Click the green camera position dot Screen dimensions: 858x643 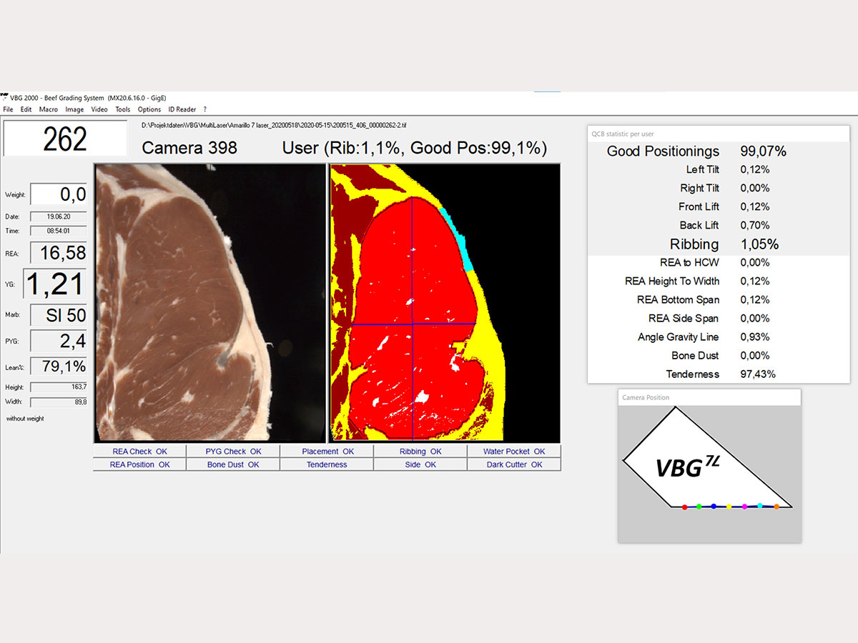699,506
